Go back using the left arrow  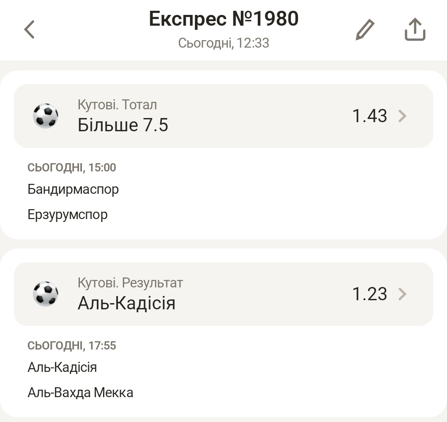click(x=29, y=29)
